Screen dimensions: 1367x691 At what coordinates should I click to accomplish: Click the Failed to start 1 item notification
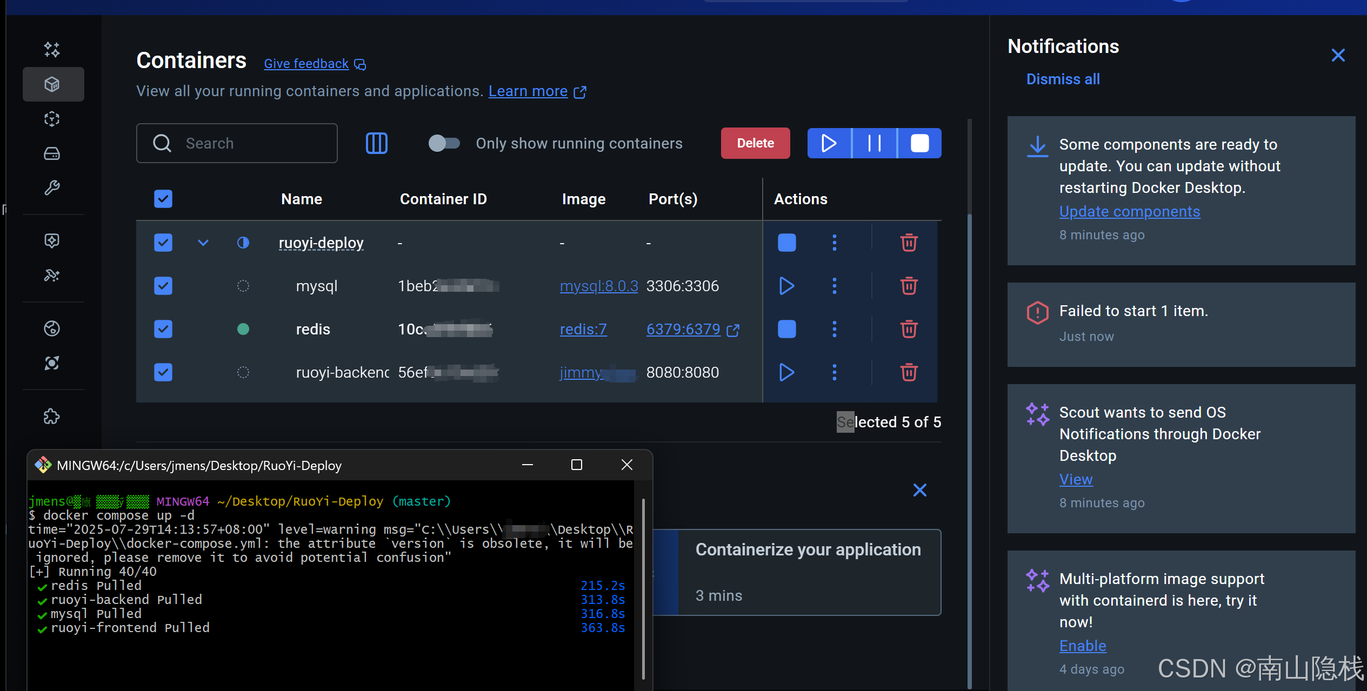tap(1181, 324)
